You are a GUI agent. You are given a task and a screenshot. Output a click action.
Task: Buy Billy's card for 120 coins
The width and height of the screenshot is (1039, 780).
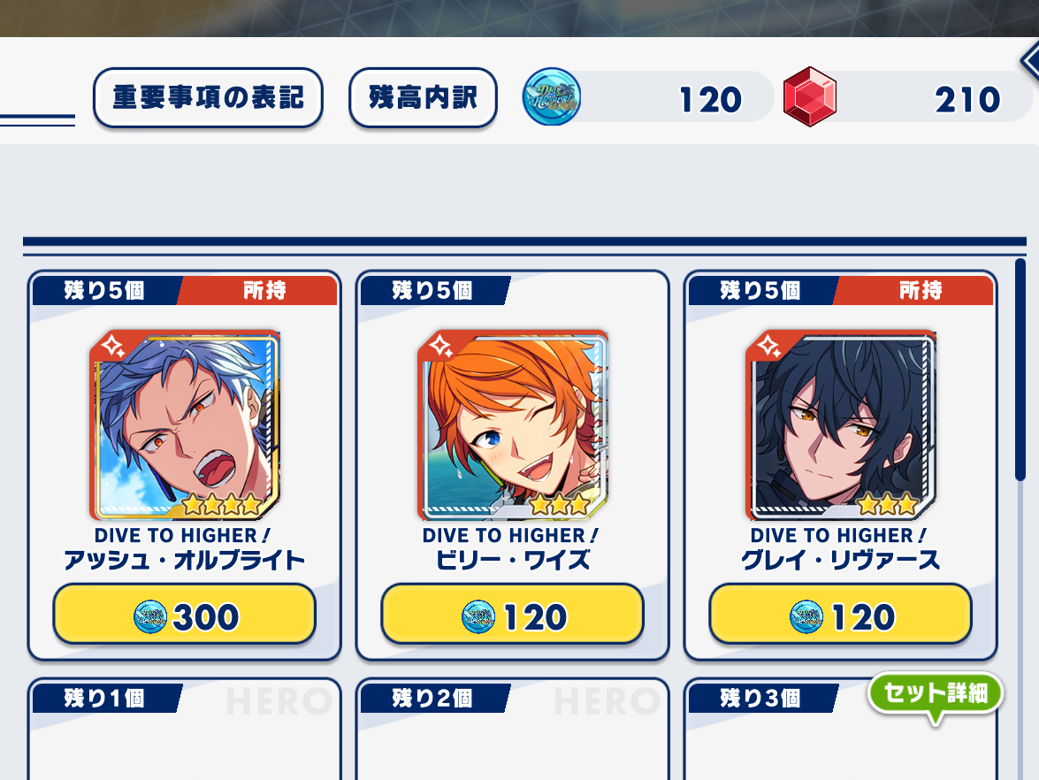pos(513,615)
